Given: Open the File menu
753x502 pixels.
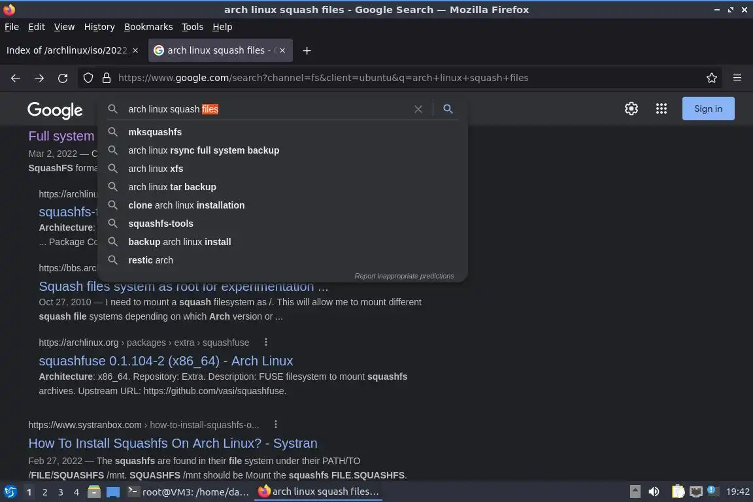Looking at the screenshot, I should [12, 27].
